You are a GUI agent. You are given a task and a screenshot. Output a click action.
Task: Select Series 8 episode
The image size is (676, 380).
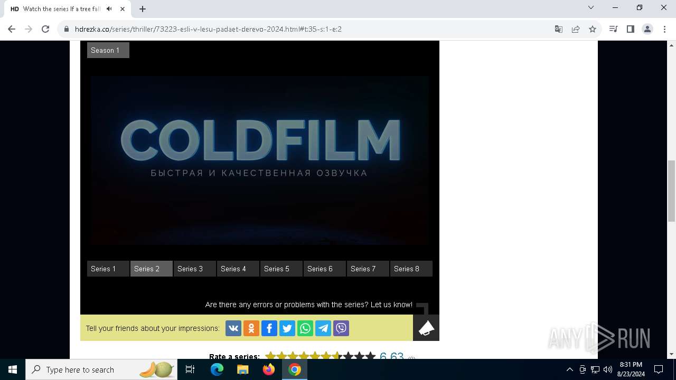tap(411, 269)
